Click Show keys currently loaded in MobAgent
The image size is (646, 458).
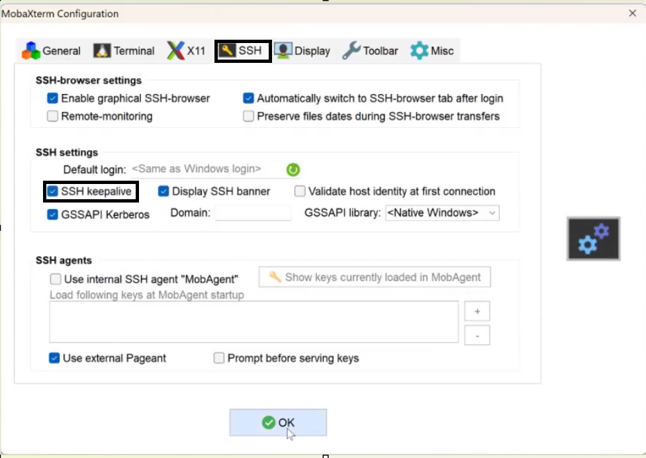[x=375, y=277]
